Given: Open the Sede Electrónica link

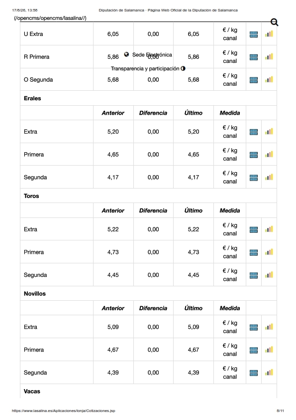Looking at the screenshot, I should 152,55.
